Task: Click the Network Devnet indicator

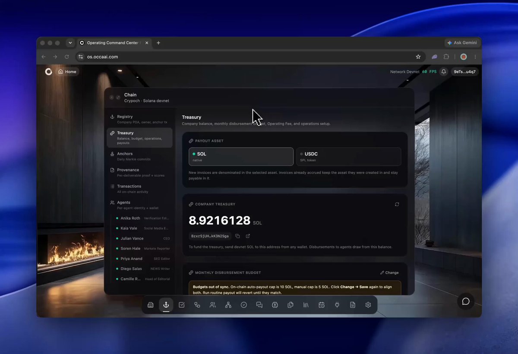Action: coord(404,72)
